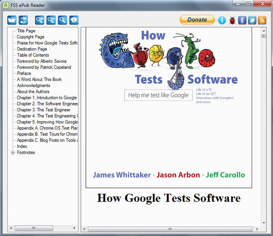Open the orange RSS feed icon

(x=262, y=20)
